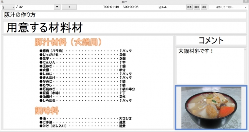
Task: Click the 大根 ingredient line
Action: coord(83,70)
